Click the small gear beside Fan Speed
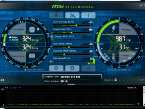 (50, 61)
